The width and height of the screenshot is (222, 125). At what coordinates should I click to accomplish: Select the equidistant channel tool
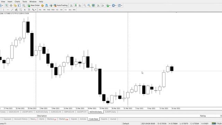[x=16, y=10]
